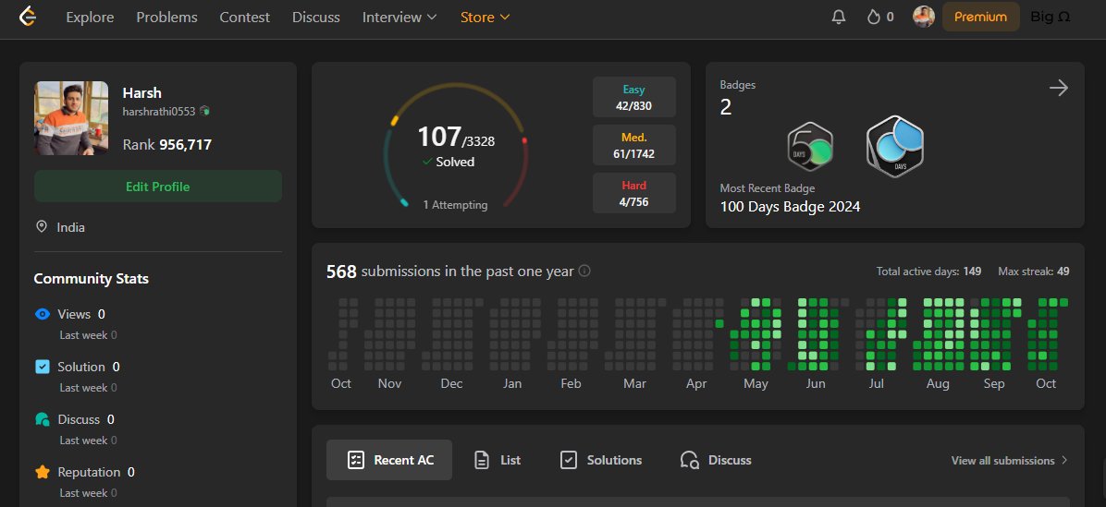Click the Reputation star icon
The image size is (1106, 507).
[43, 472]
